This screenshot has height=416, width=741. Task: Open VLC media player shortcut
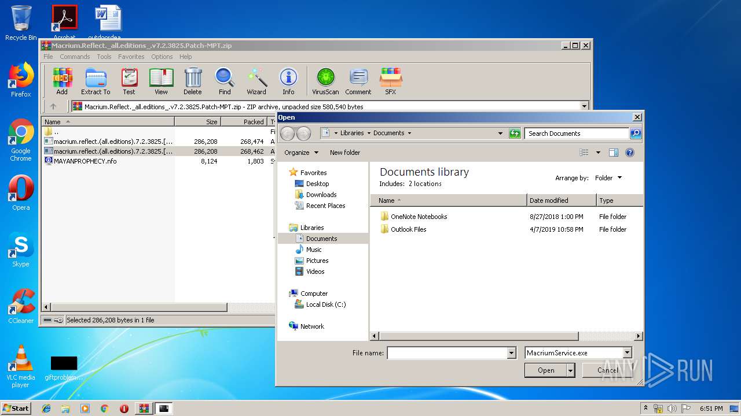21,366
